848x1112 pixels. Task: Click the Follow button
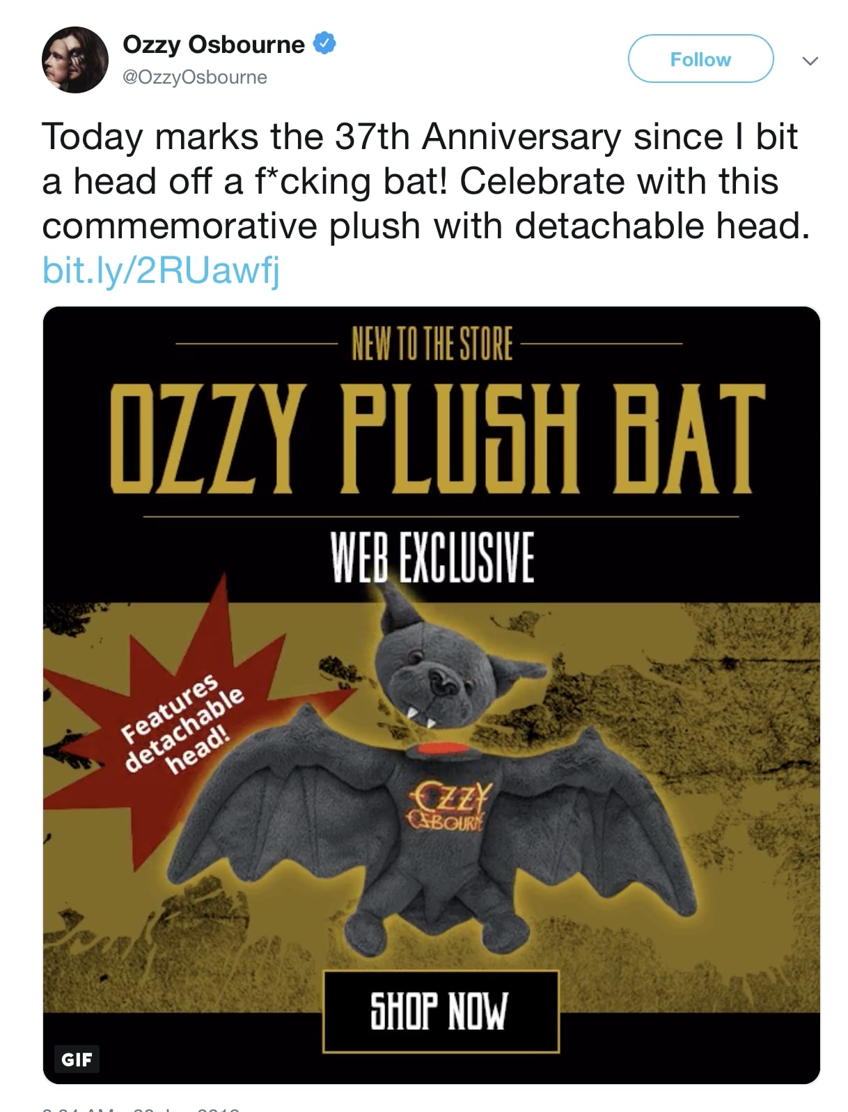700,59
